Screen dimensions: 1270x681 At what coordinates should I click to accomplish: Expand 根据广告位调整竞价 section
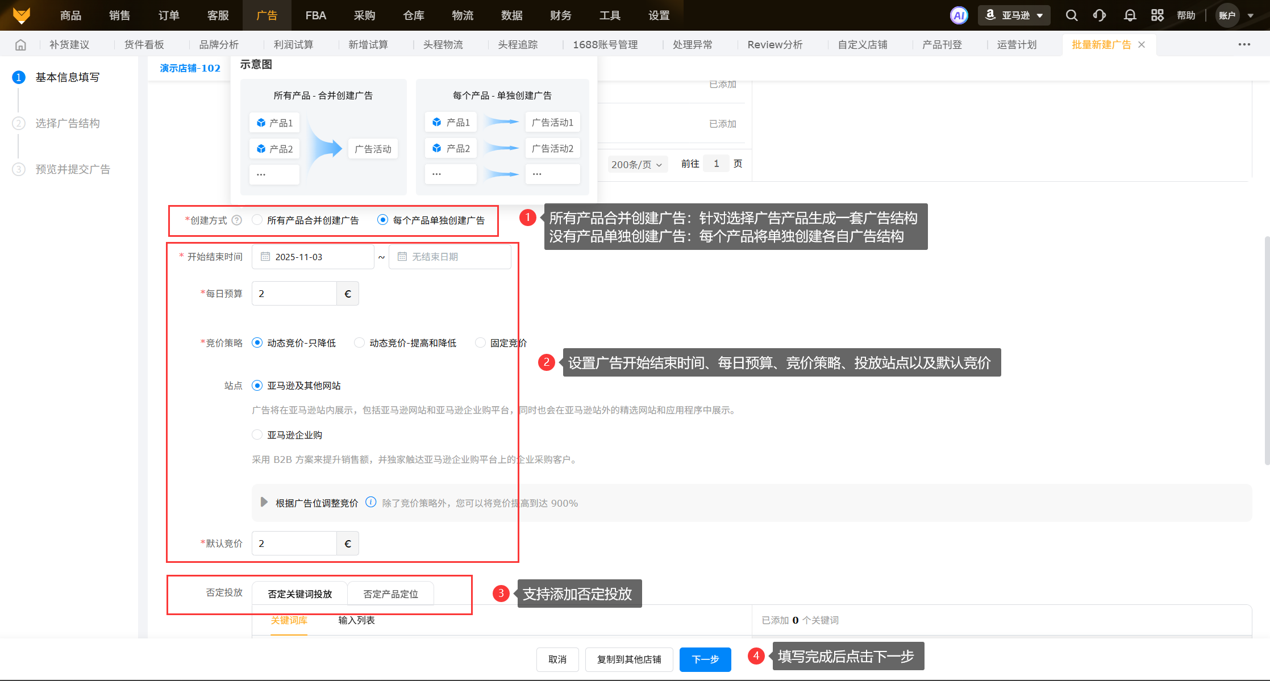click(264, 502)
